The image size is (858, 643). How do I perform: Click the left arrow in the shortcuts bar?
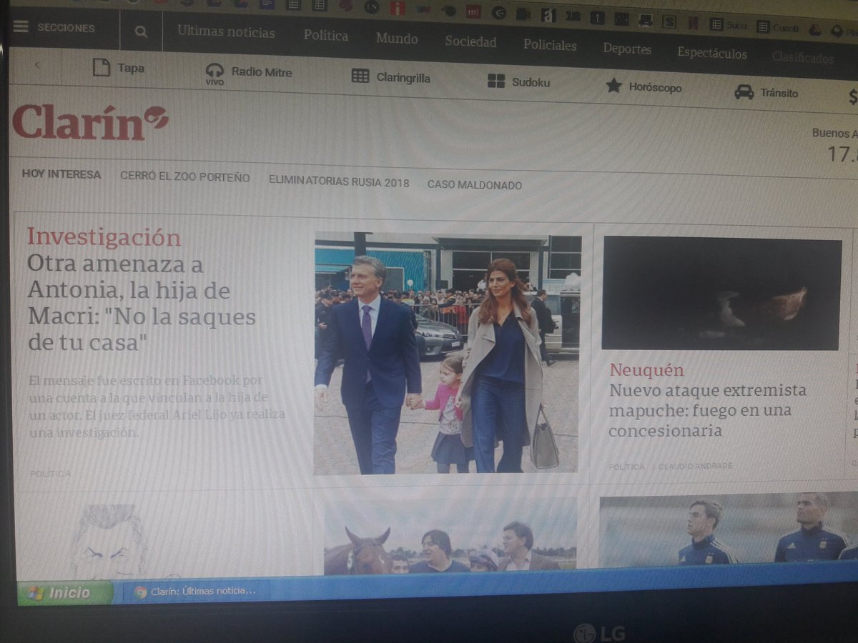point(36,65)
